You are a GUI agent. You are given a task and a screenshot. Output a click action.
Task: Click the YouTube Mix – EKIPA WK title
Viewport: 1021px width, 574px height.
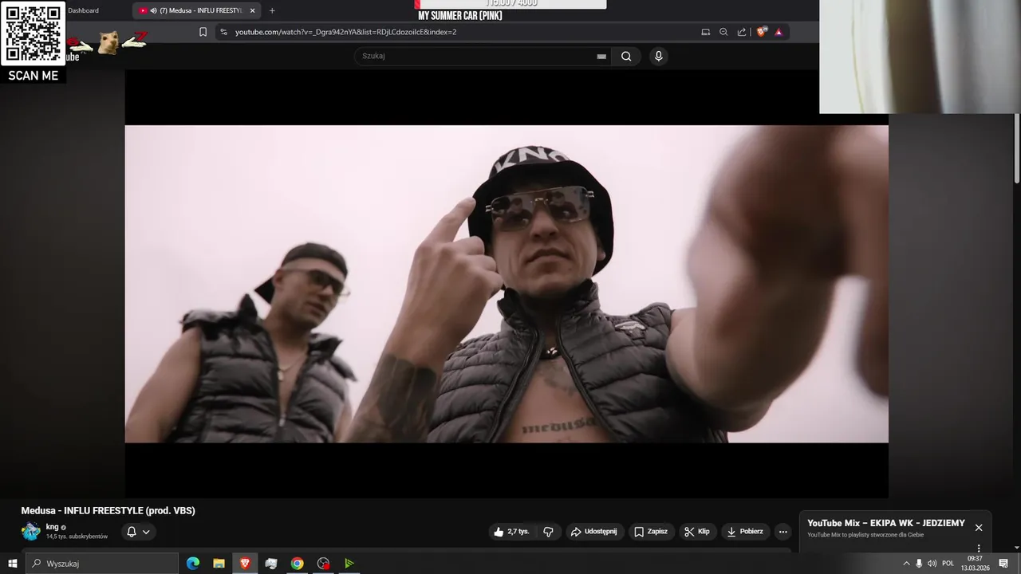click(x=885, y=524)
